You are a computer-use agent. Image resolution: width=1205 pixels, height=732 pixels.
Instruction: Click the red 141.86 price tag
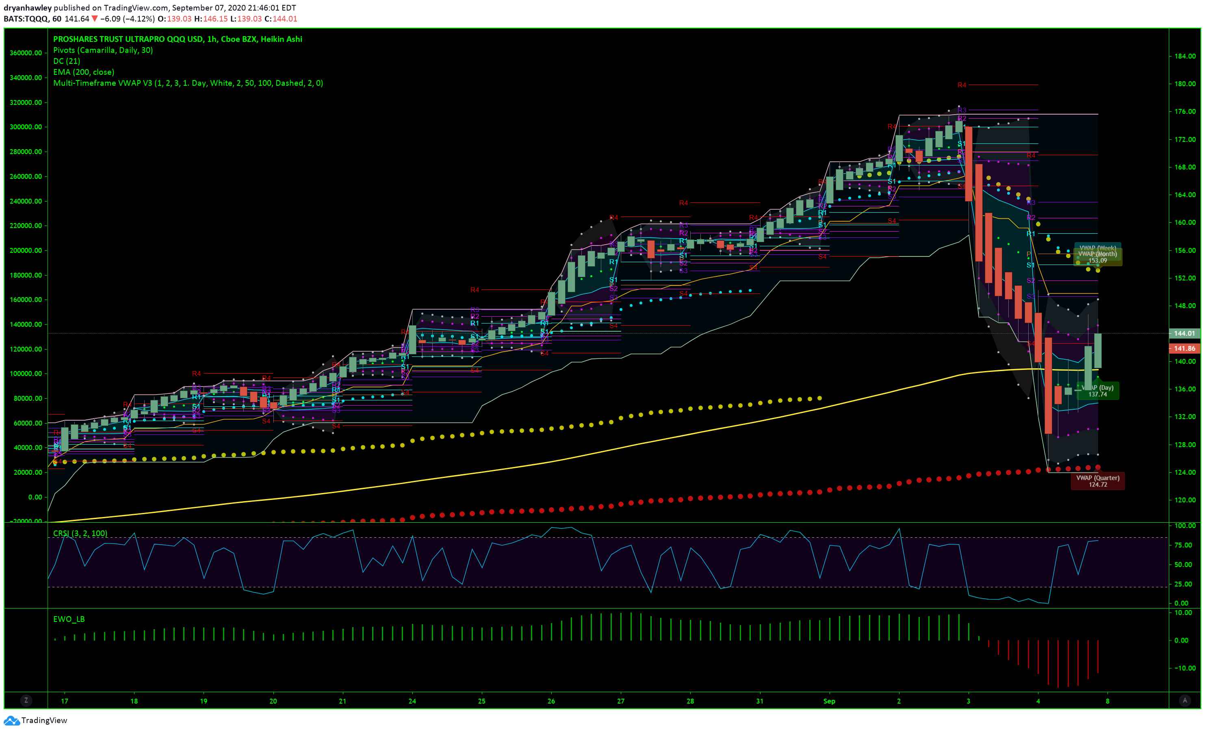[x=1184, y=348]
